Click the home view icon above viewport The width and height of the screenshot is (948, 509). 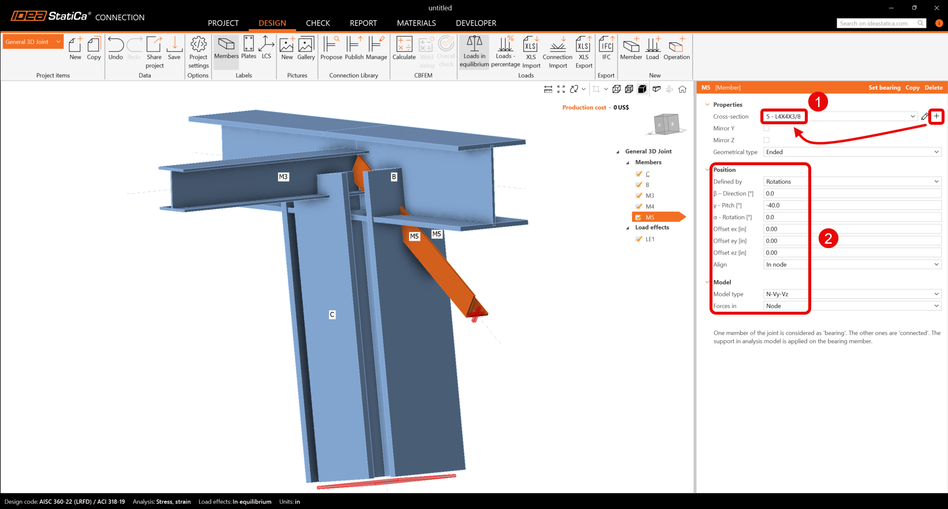pos(682,89)
